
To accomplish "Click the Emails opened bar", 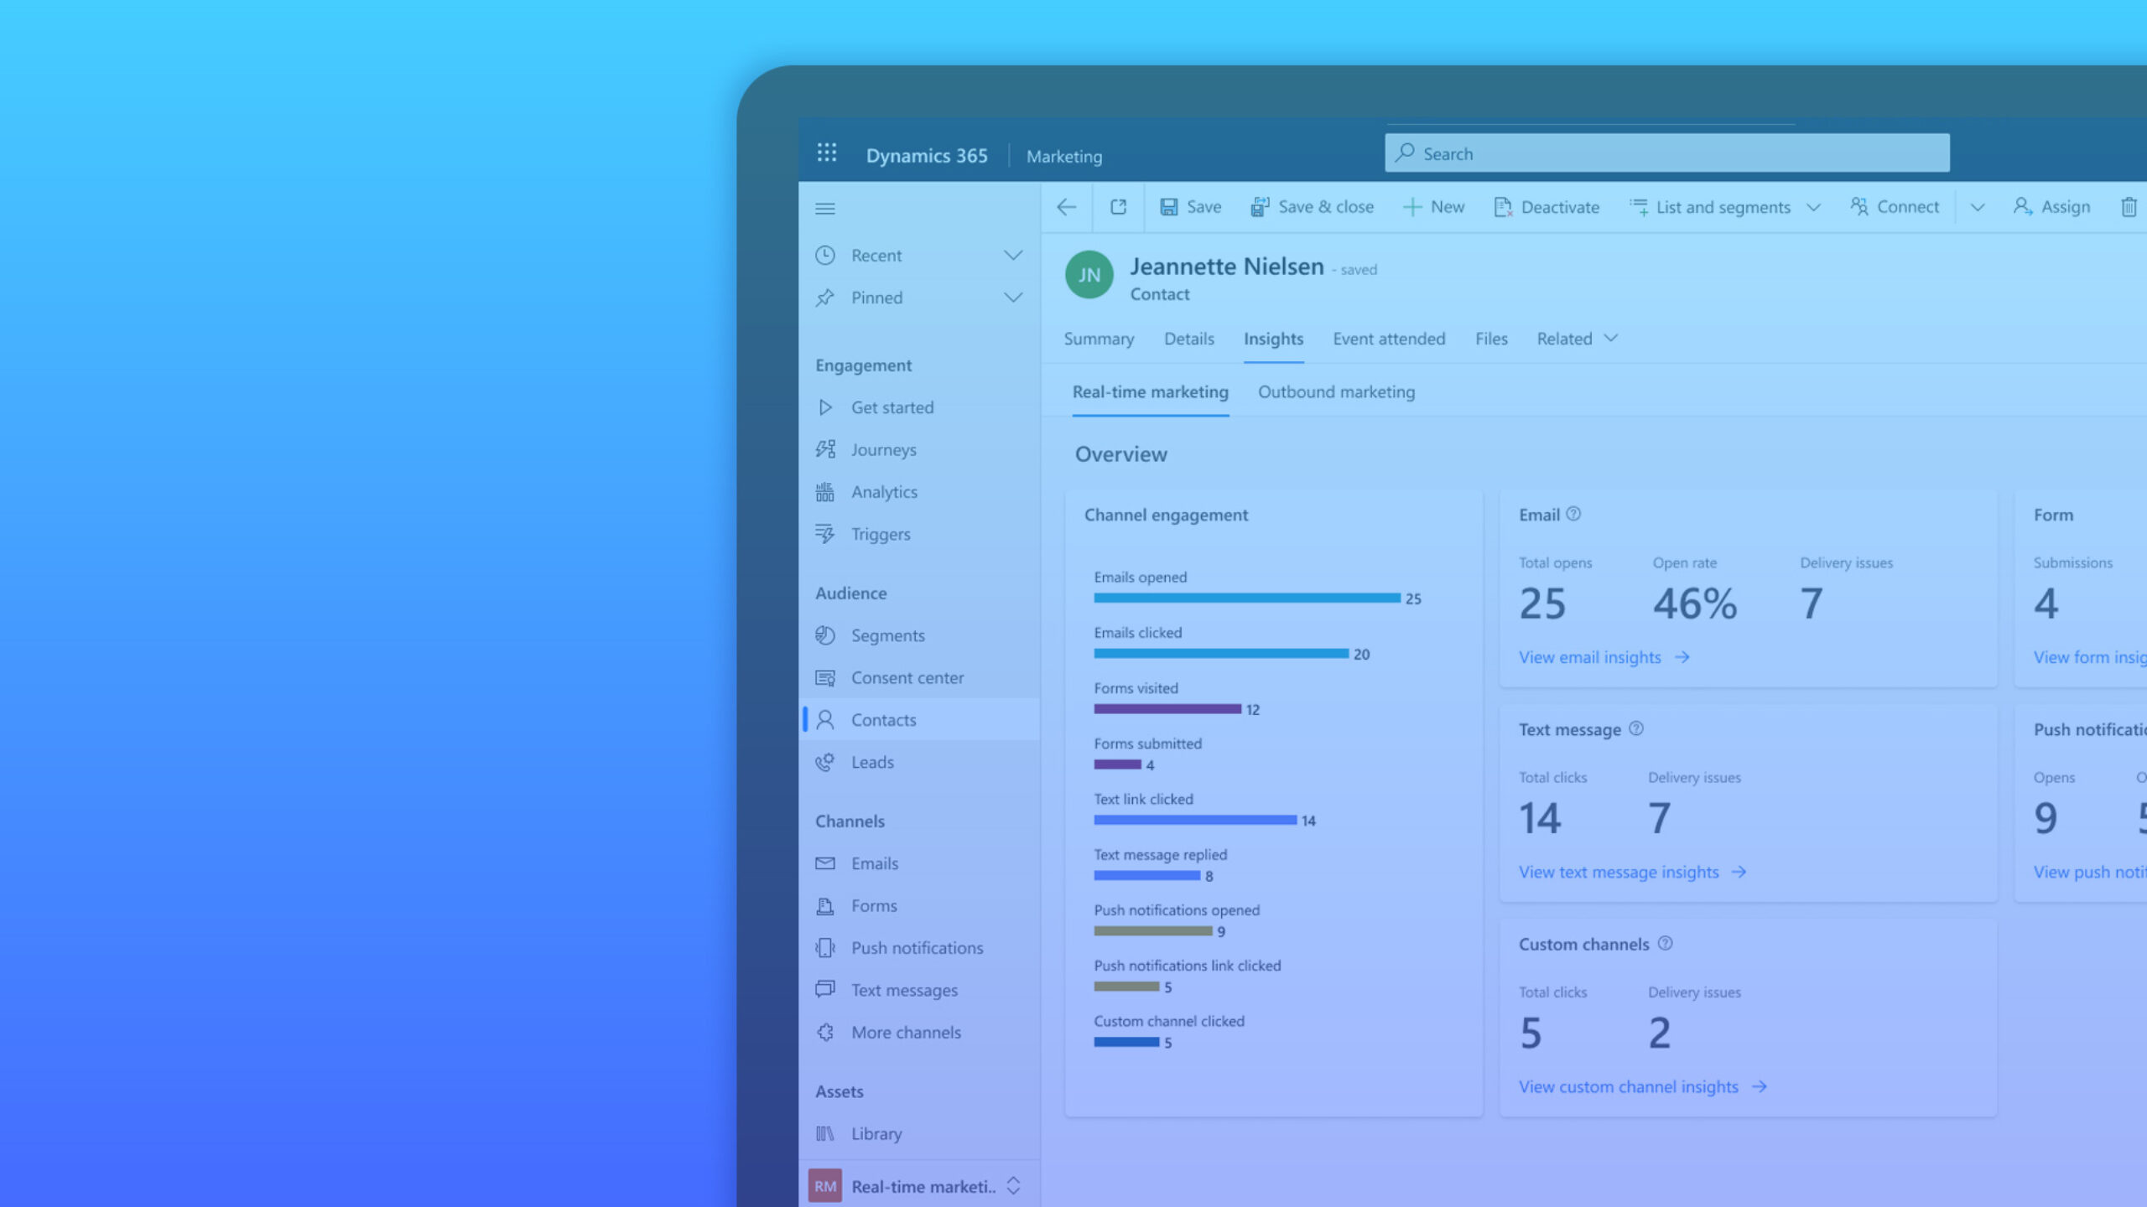I will tap(1247, 598).
